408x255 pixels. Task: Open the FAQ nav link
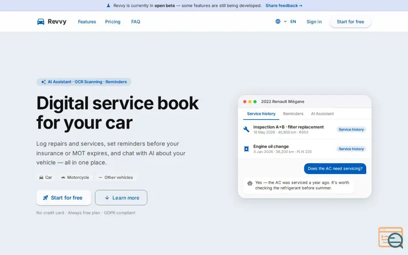pyautogui.click(x=136, y=22)
